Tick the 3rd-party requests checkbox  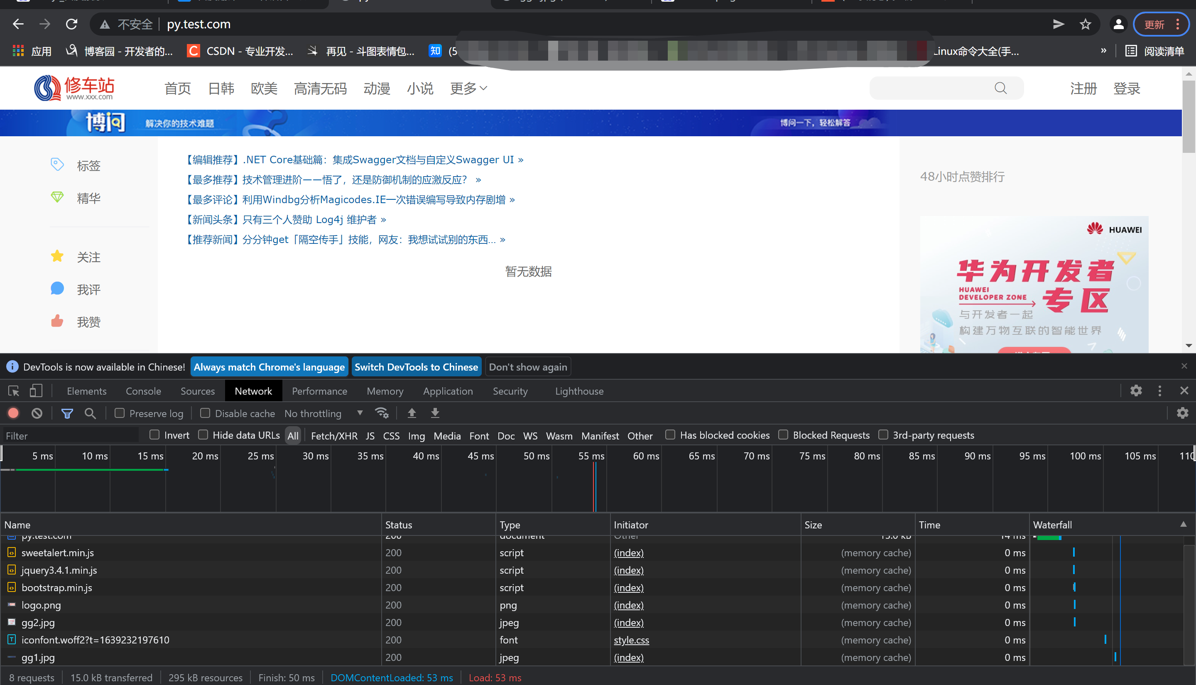[883, 435]
